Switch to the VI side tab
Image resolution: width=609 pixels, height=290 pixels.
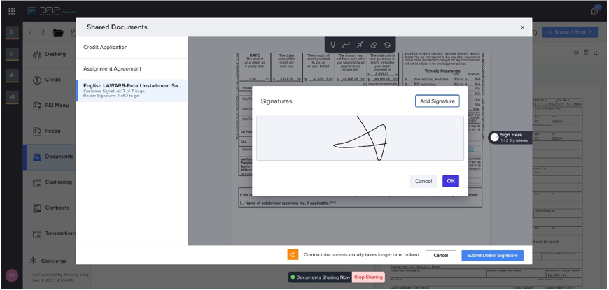pyautogui.click(x=12, y=97)
